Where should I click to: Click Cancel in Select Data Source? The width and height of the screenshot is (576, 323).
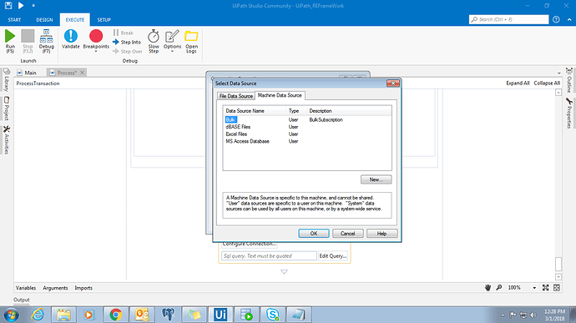pos(348,234)
